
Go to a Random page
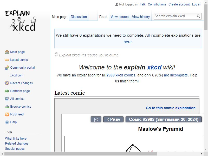click(20, 91)
